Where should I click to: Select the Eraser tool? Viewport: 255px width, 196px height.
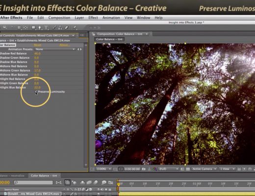click(x=66, y=27)
